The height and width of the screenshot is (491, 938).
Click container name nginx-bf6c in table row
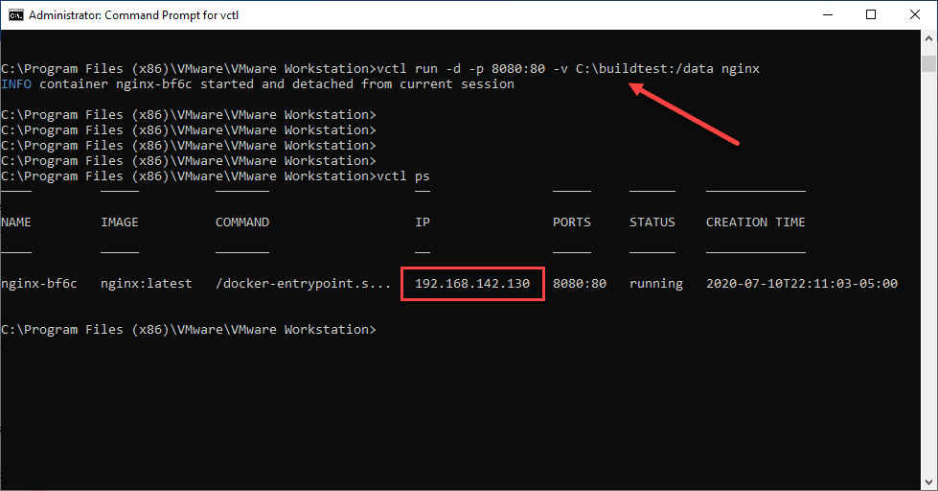39,284
